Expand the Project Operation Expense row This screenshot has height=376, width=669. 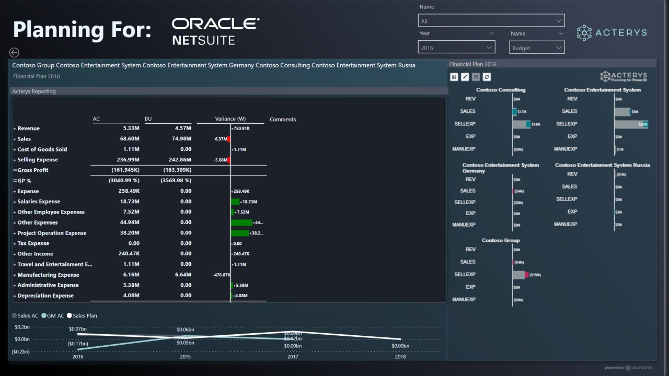pos(15,233)
